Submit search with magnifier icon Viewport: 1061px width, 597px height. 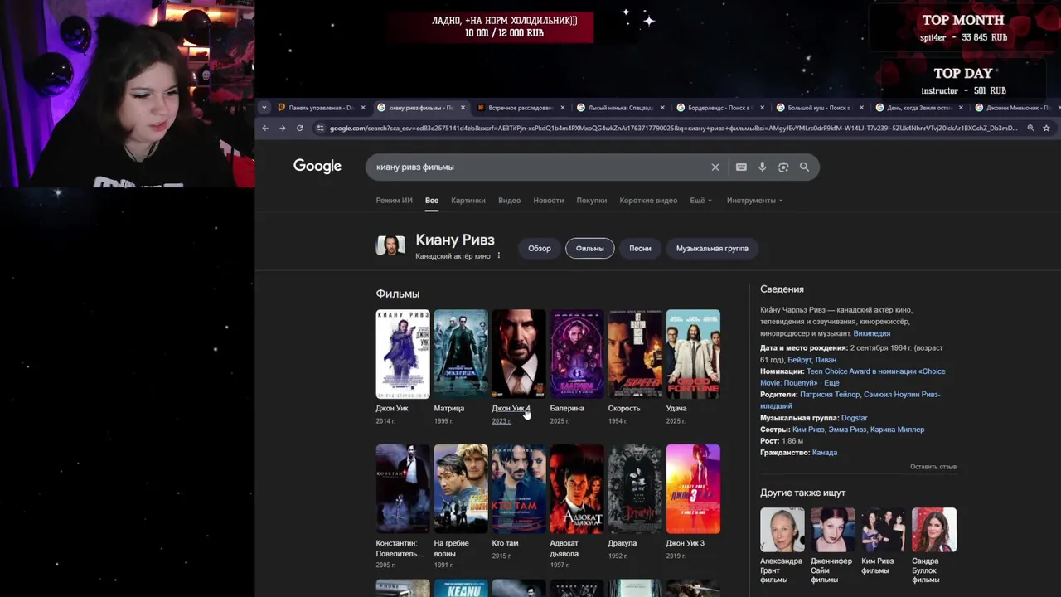tap(804, 167)
